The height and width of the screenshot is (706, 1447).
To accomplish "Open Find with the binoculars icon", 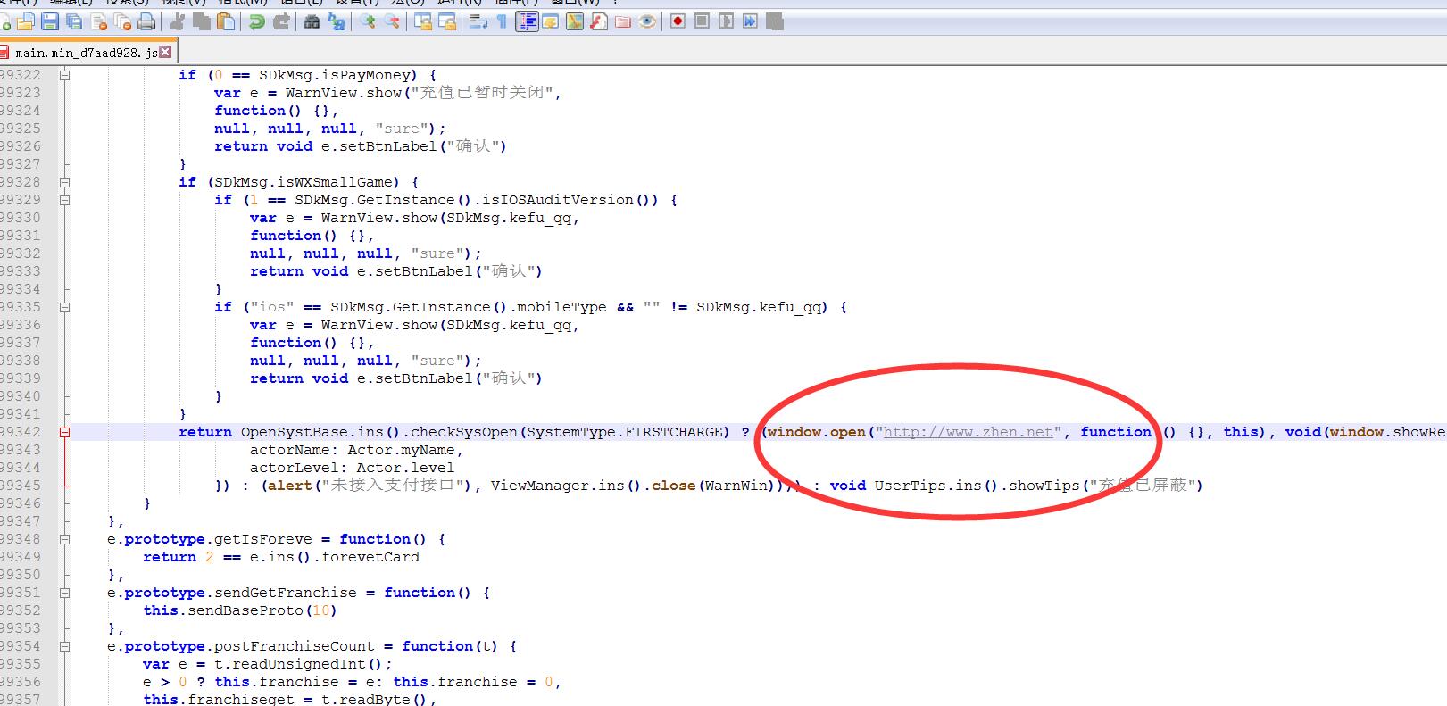I will click(x=312, y=21).
